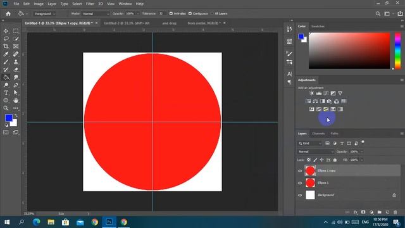Select the Zoom tool

(6, 108)
